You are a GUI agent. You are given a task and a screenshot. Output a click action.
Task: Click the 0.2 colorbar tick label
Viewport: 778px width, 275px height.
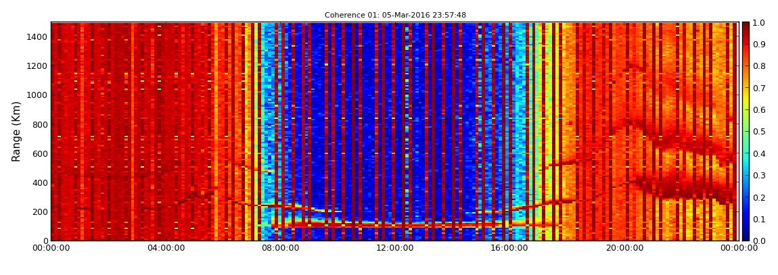(759, 197)
